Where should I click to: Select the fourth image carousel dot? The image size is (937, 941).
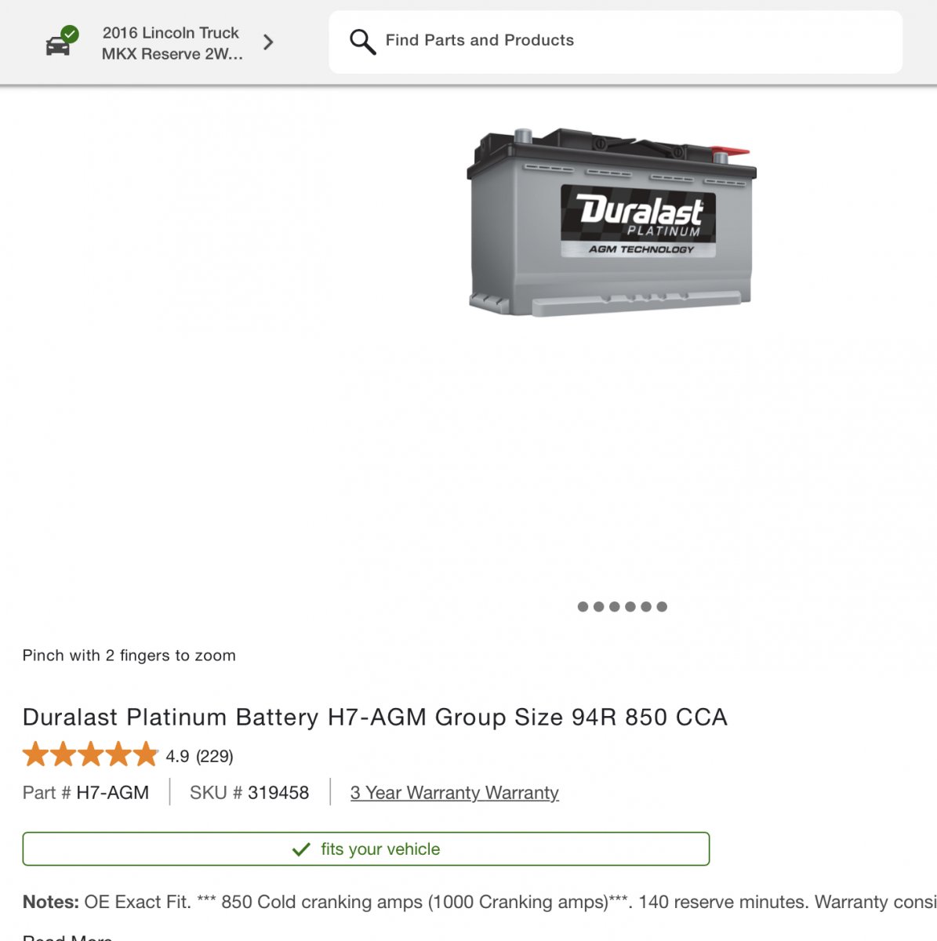[x=630, y=606]
